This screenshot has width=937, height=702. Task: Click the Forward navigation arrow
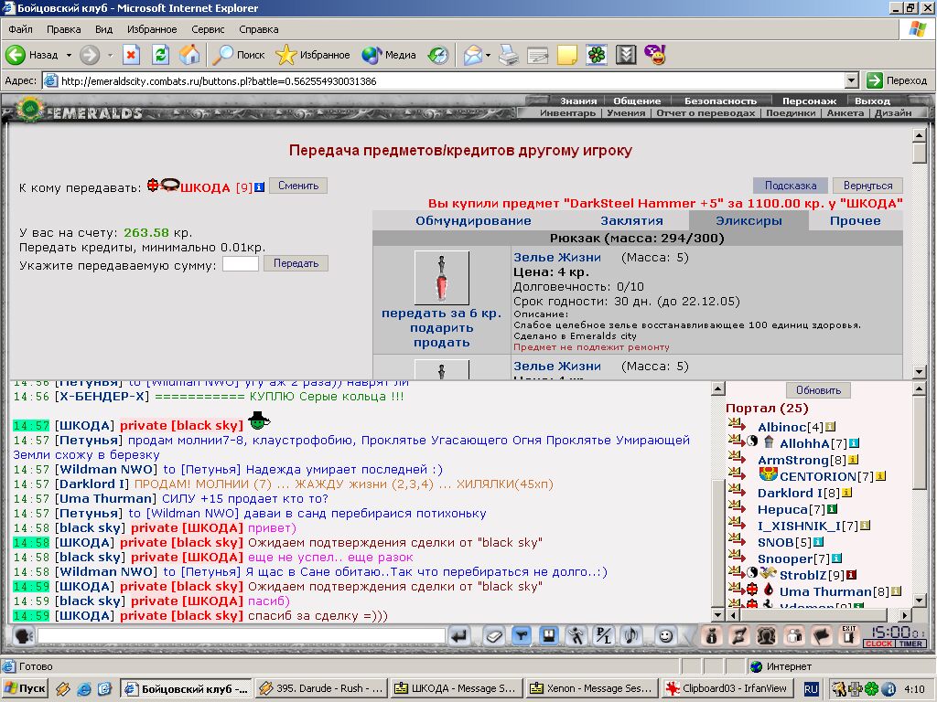coord(90,55)
